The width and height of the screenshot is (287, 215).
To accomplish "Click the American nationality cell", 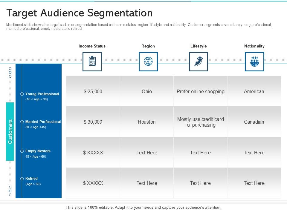I will pos(254,91).
